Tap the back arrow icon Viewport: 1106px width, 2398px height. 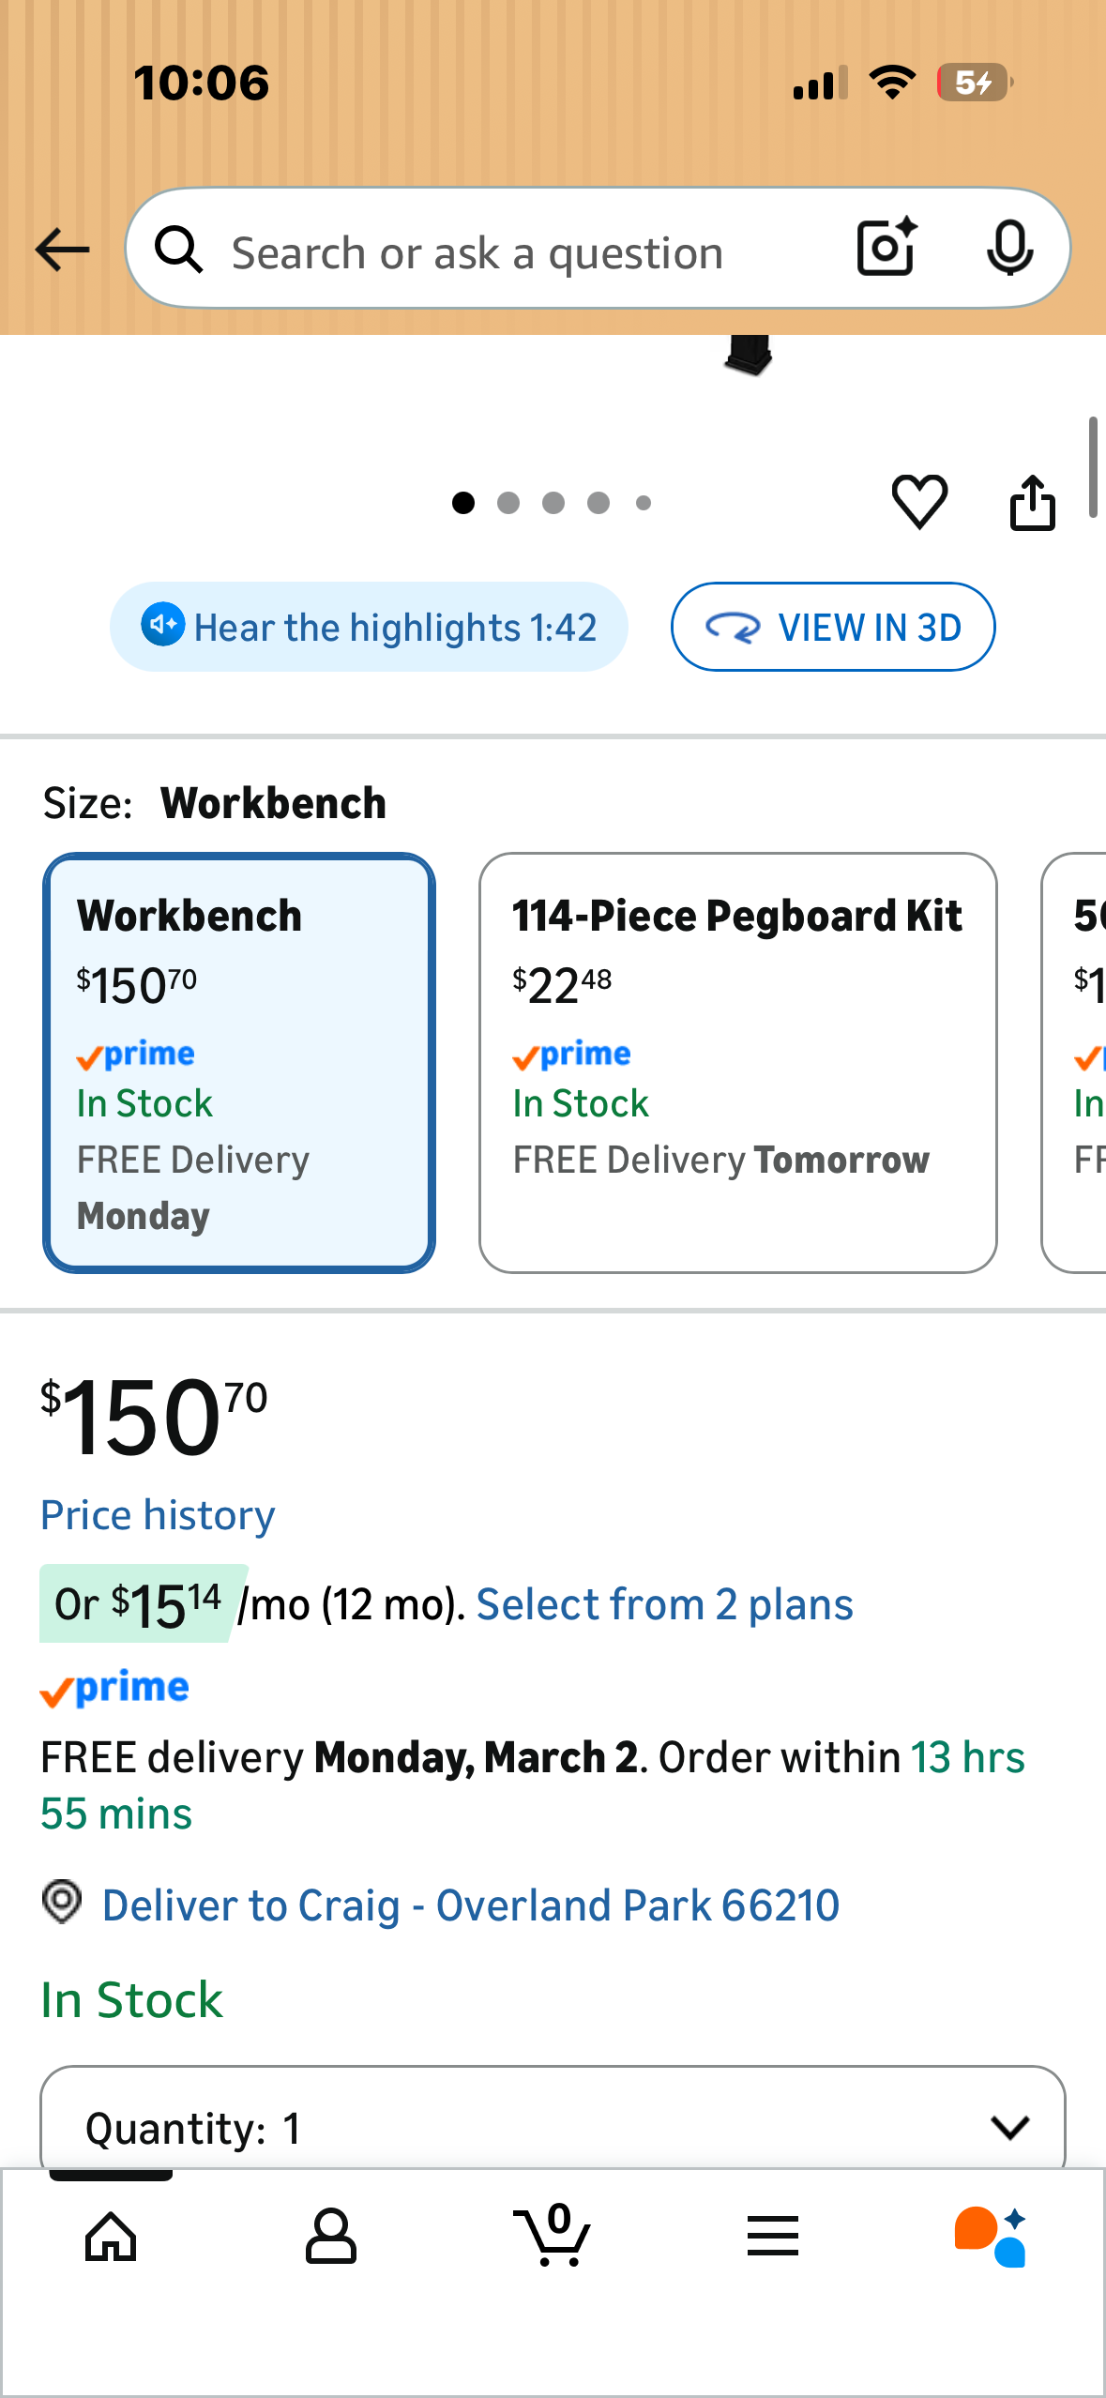[x=62, y=250]
